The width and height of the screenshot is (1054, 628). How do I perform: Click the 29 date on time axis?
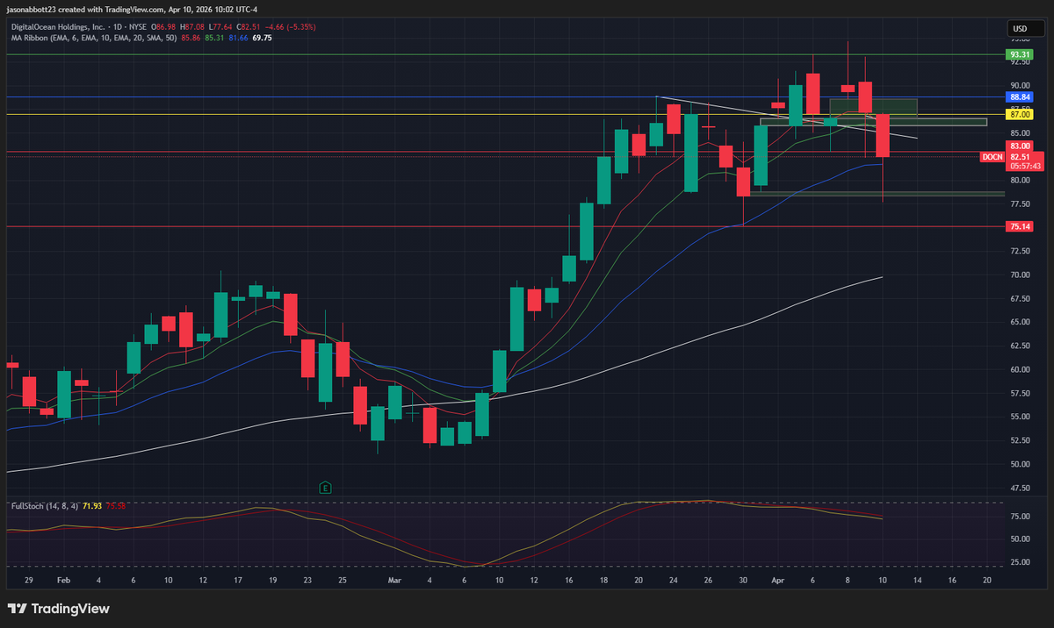(29, 581)
